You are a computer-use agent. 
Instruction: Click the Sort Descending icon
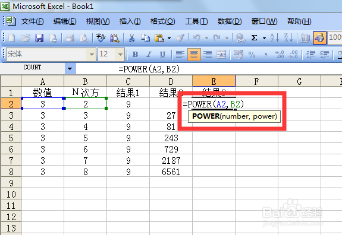coord(288,38)
